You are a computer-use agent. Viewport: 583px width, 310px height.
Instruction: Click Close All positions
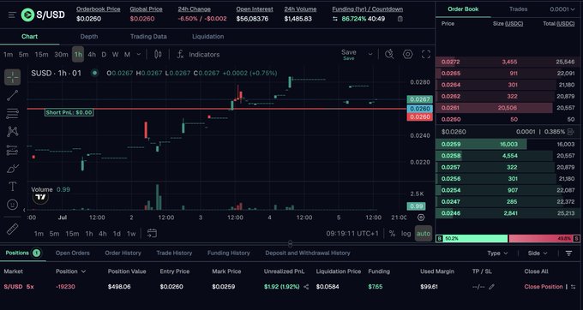536,271
